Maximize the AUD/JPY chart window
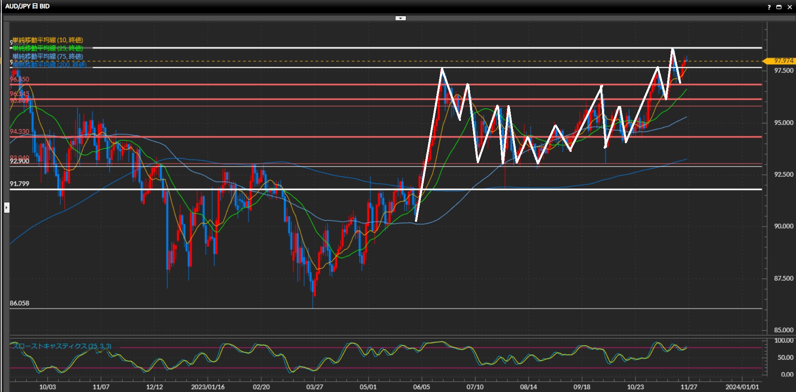 pyautogui.click(x=779, y=7)
